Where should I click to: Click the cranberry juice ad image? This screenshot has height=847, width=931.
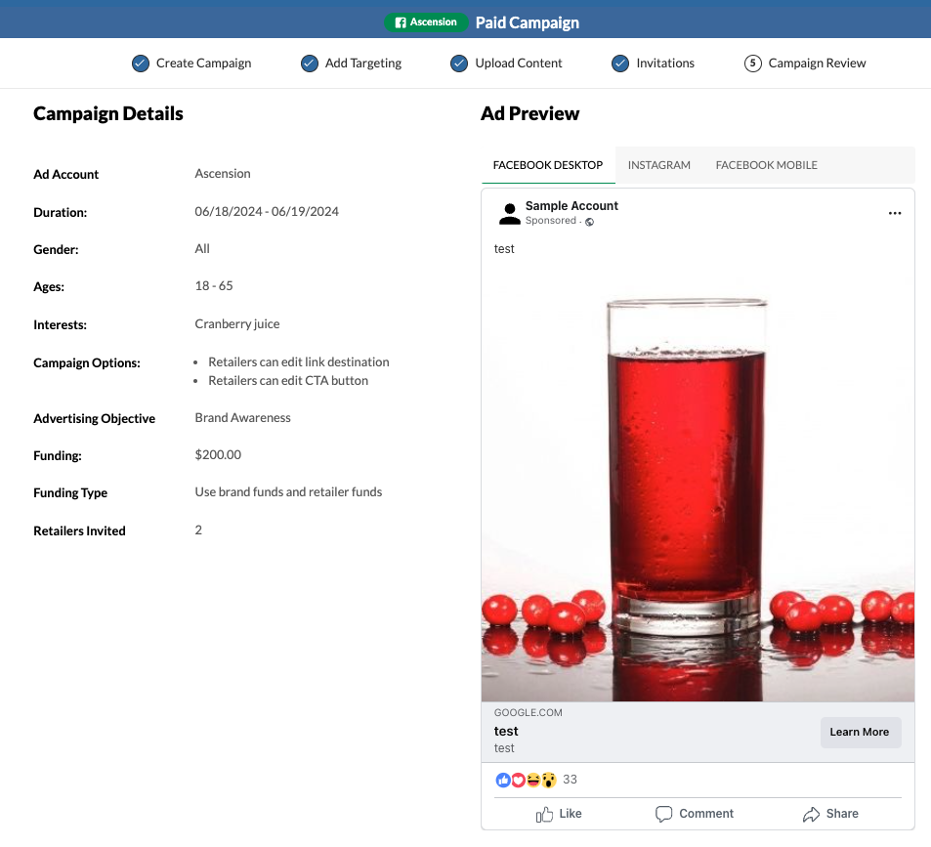[x=698, y=484]
